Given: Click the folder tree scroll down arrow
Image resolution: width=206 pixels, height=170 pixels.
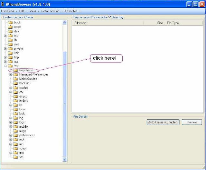Looking at the screenshot, I should tap(64, 159).
